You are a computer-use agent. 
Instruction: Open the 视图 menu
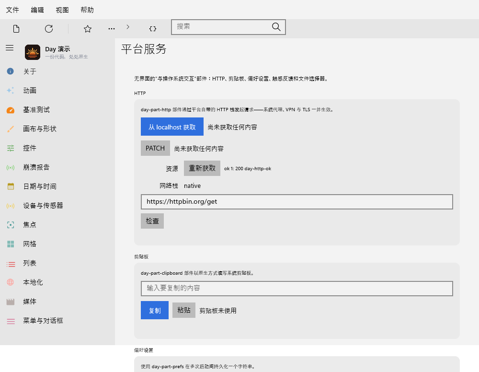click(x=62, y=10)
